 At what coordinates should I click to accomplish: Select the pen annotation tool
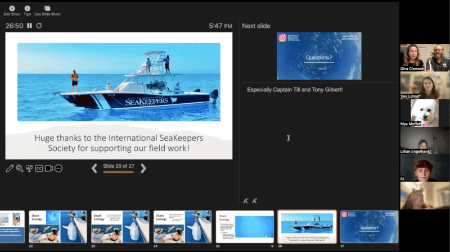point(10,168)
